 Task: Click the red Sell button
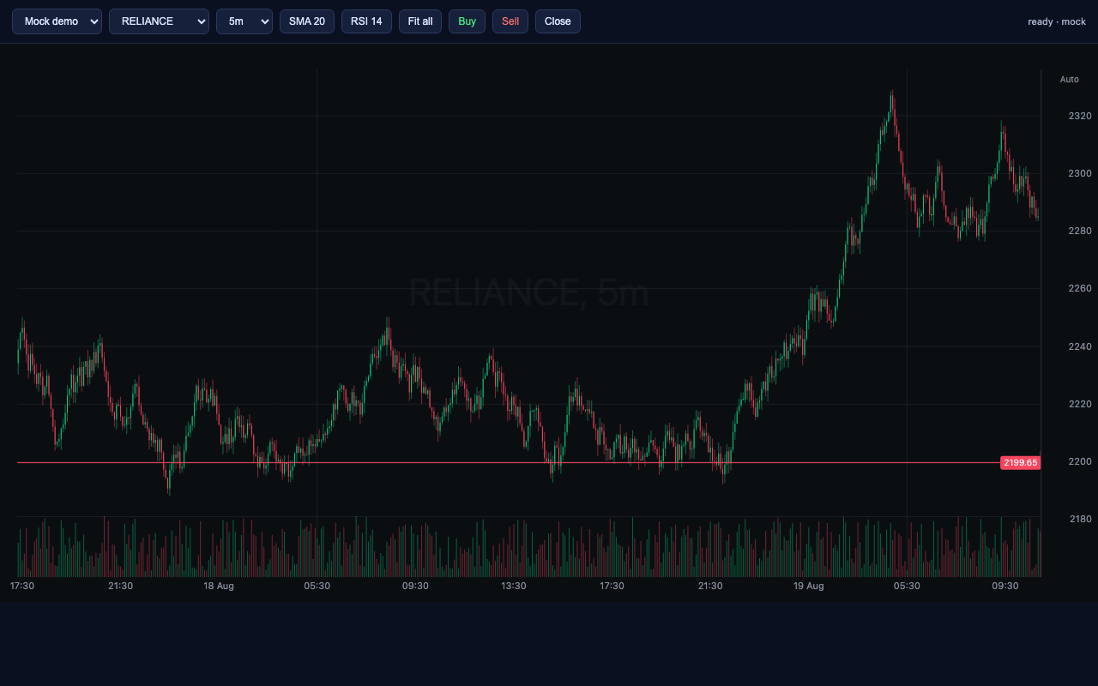(510, 21)
